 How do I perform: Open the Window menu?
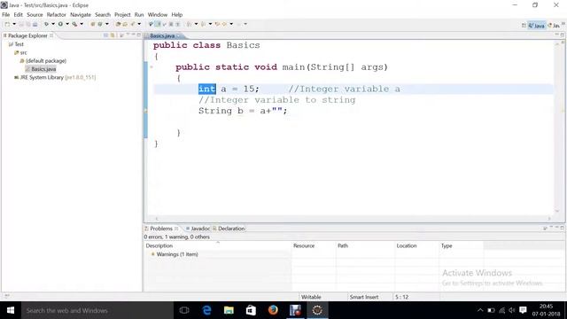click(x=158, y=15)
